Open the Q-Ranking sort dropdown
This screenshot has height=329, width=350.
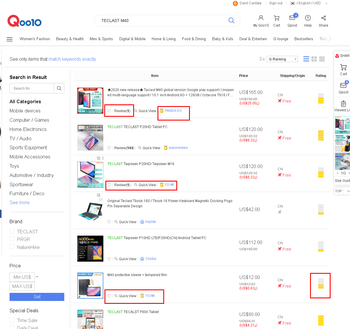point(282,59)
